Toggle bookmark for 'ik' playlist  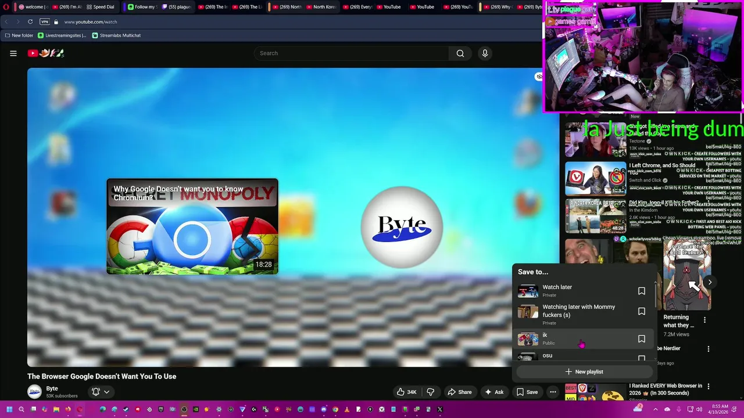tap(642, 339)
